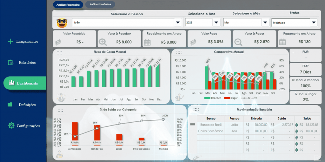Open the Status Projetado dropdown arrow
Viewport: 325px width, 162px height.
coord(314,23)
